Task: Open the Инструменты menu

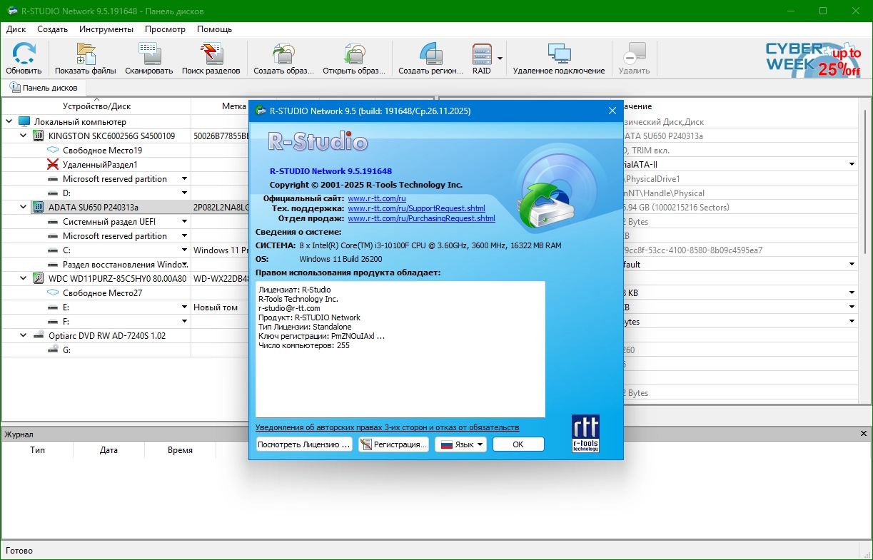Action: [106, 29]
